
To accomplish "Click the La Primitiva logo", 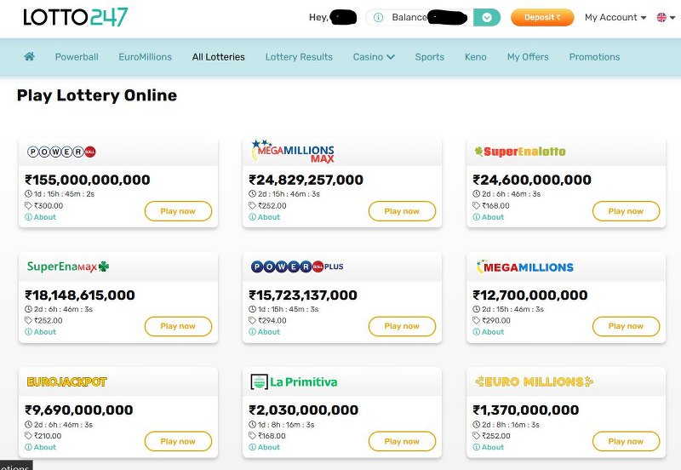I will (x=295, y=381).
